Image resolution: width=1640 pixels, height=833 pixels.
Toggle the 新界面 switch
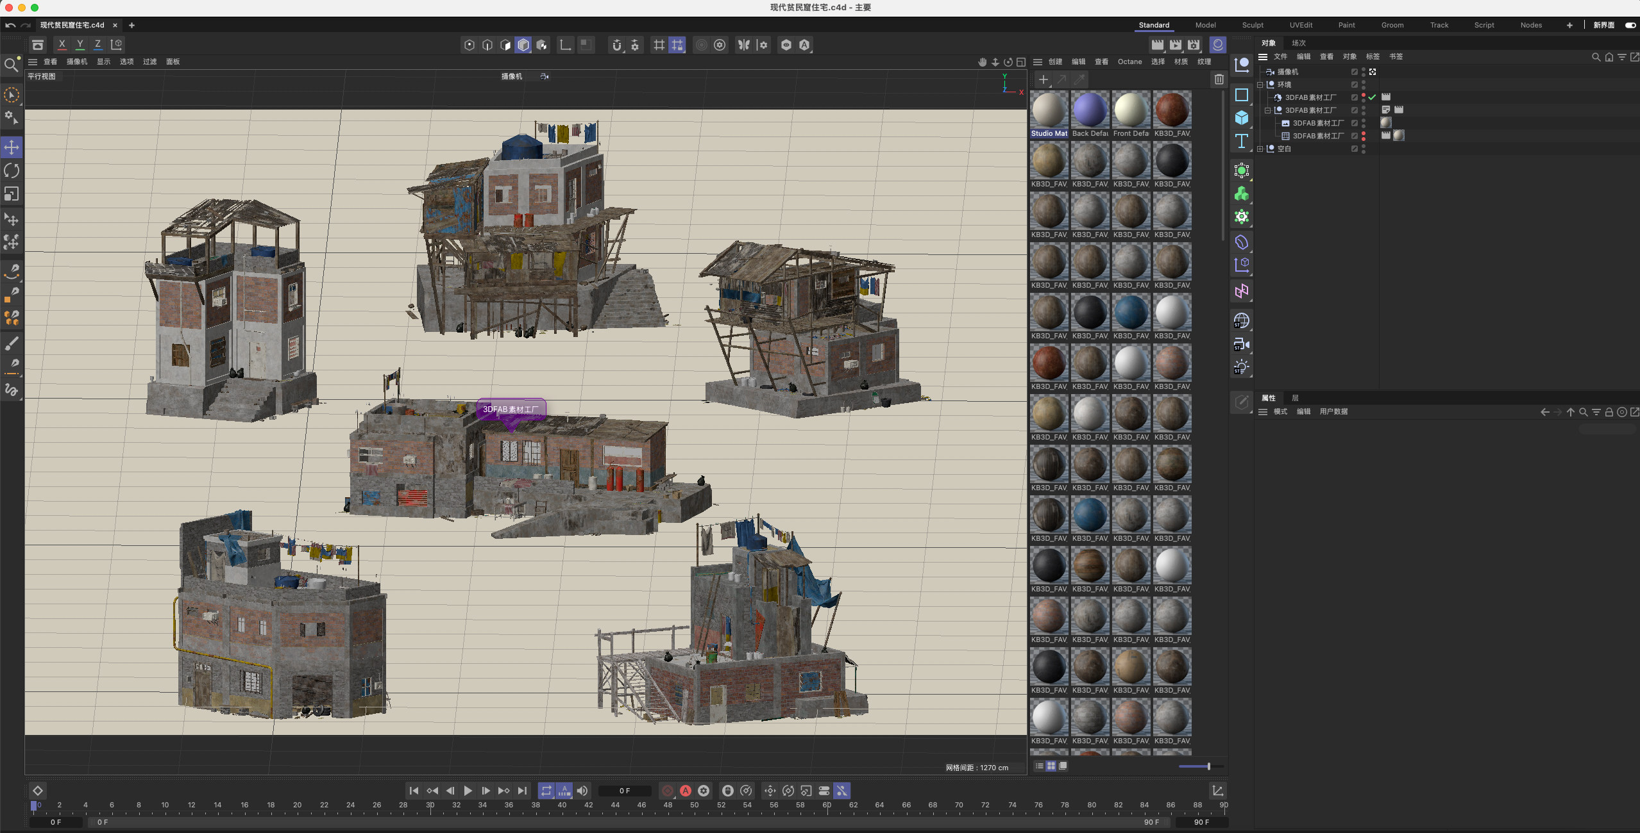click(1630, 25)
